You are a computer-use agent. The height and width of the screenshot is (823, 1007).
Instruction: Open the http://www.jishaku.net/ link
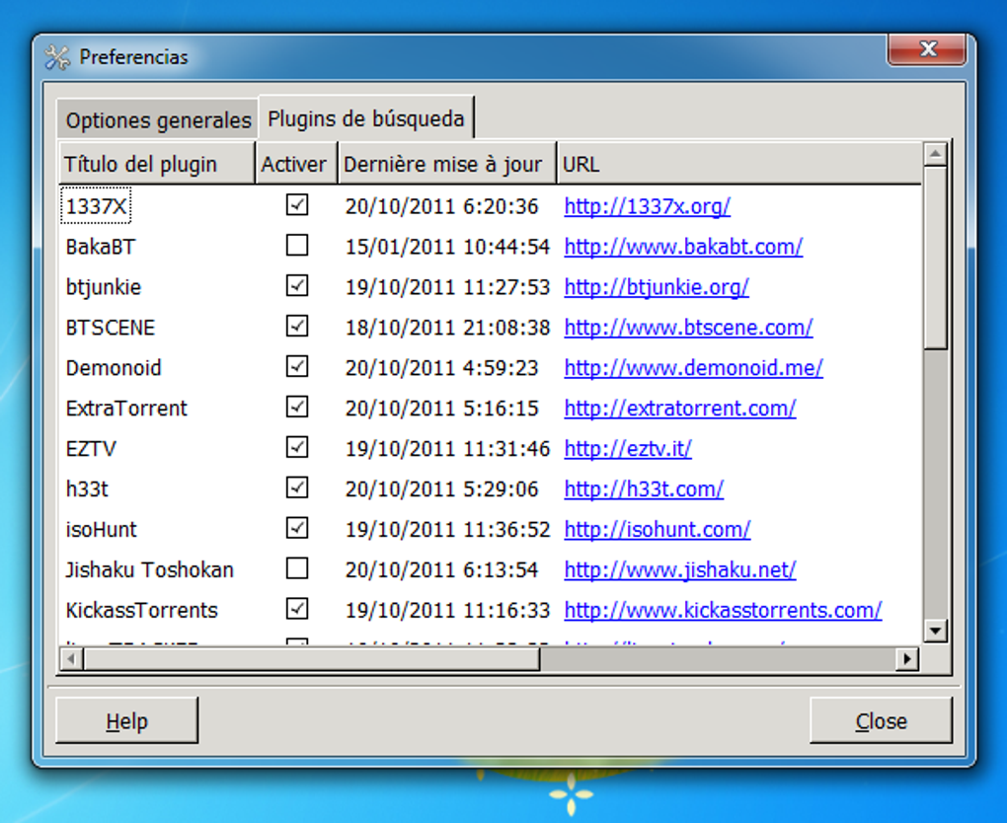pos(680,570)
